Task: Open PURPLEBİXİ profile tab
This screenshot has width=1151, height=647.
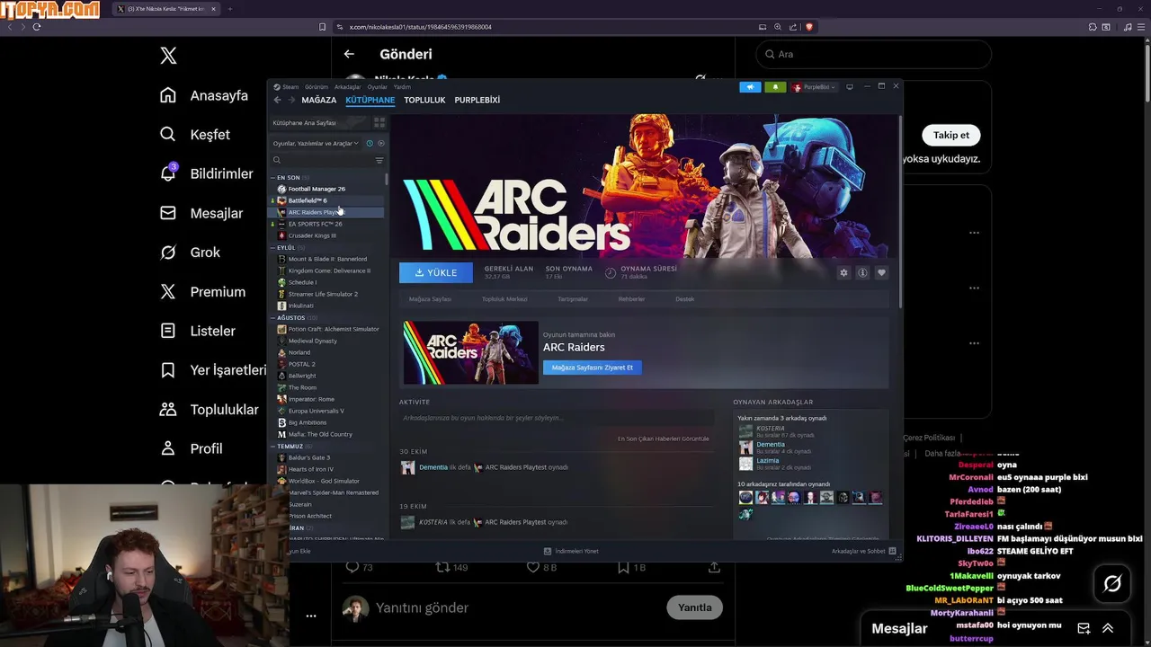Action: [x=477, y=100]
